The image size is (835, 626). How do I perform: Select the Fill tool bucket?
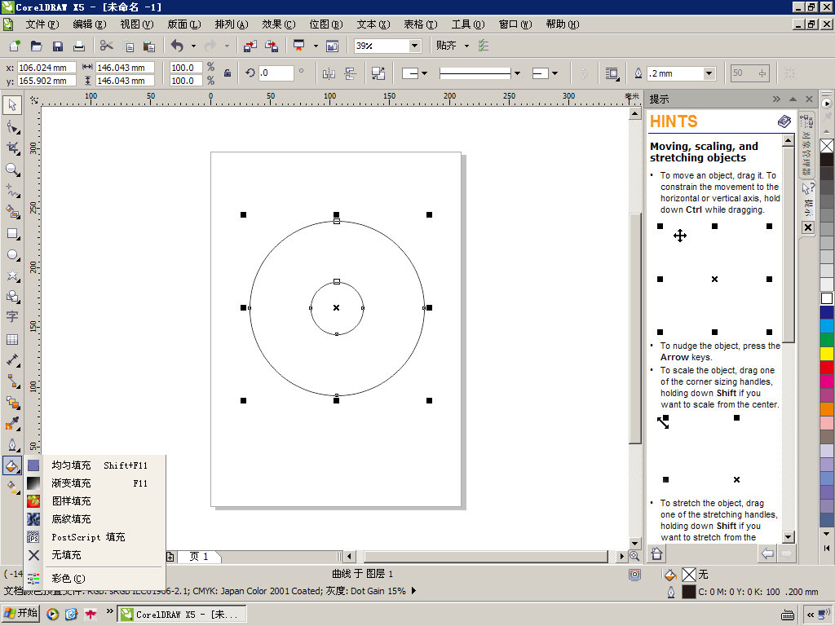[12, 465]
